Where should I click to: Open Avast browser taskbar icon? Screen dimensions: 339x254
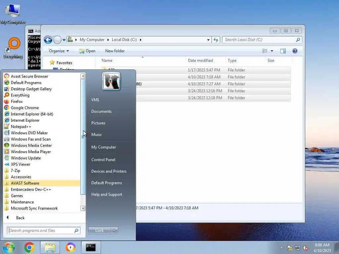point(71,247)
